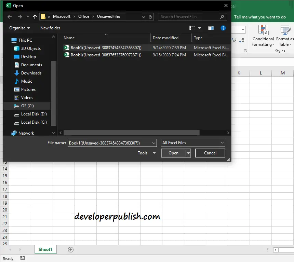Increase decimal in Excel ribbon

[234, 40]
